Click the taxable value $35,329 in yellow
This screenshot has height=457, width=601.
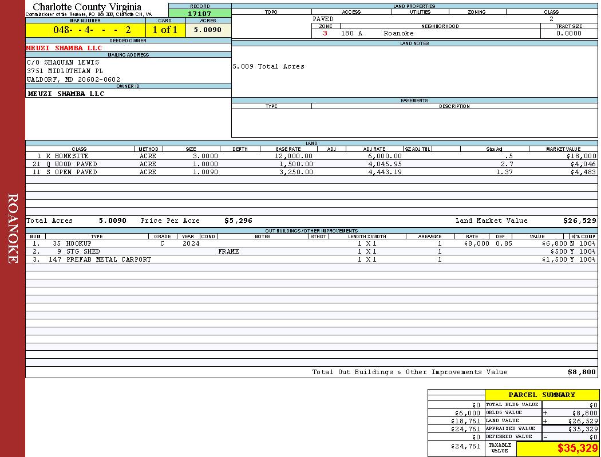[578, 448]
